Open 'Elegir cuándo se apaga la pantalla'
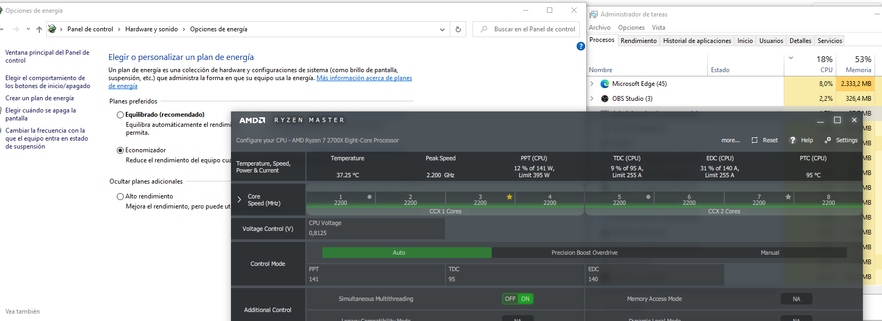This screenshot has height=321, width=882. (40, 114)
